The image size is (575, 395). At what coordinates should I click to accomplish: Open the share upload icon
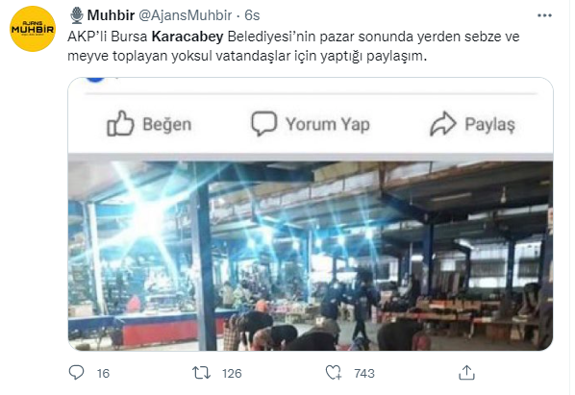[466, 373]
